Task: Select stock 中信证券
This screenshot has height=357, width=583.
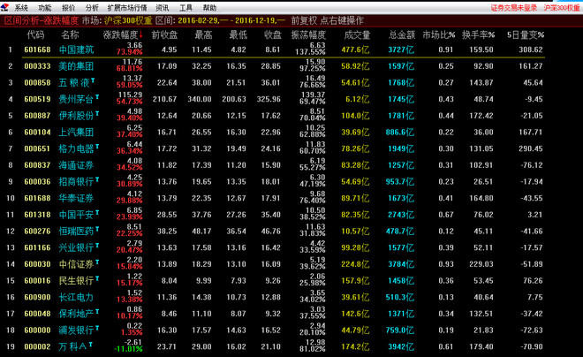Action: pos(76,264)
